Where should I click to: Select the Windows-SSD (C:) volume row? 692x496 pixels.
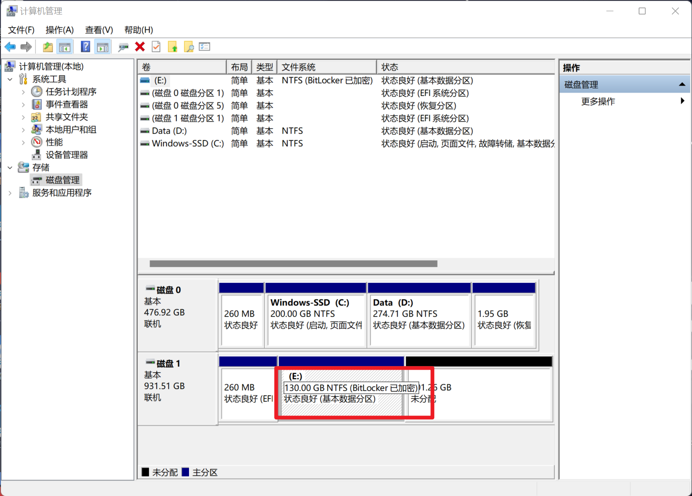pyautogui.click(x=346, y=144)
